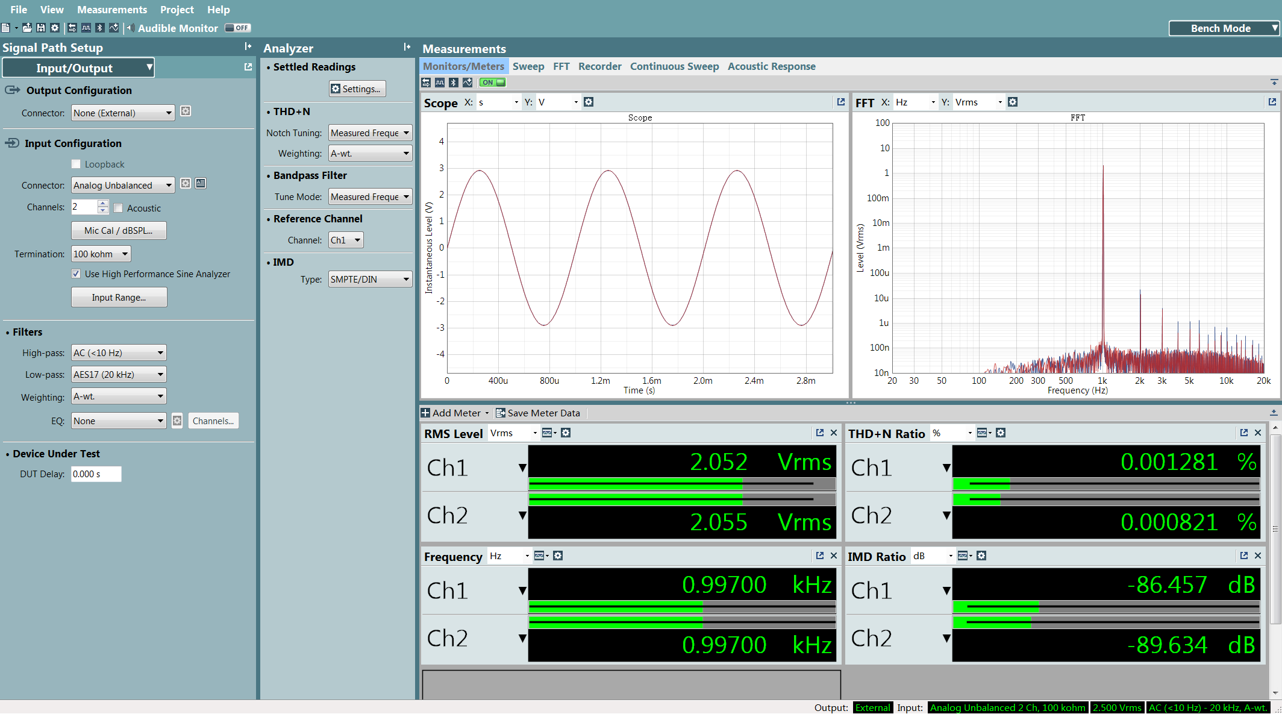Screen dimensions: 1282x714
Task: Open the Low-pass AES17 filter dropdown
Action: [119, 374]
